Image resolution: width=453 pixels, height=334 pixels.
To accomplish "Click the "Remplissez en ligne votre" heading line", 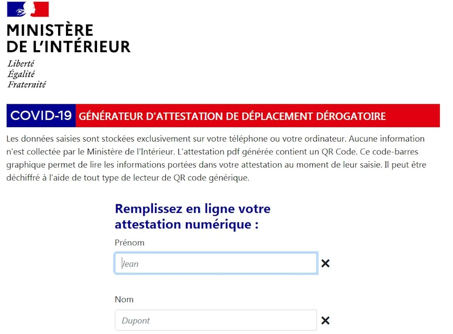I will pyautogui.click(x=193, y=209).
